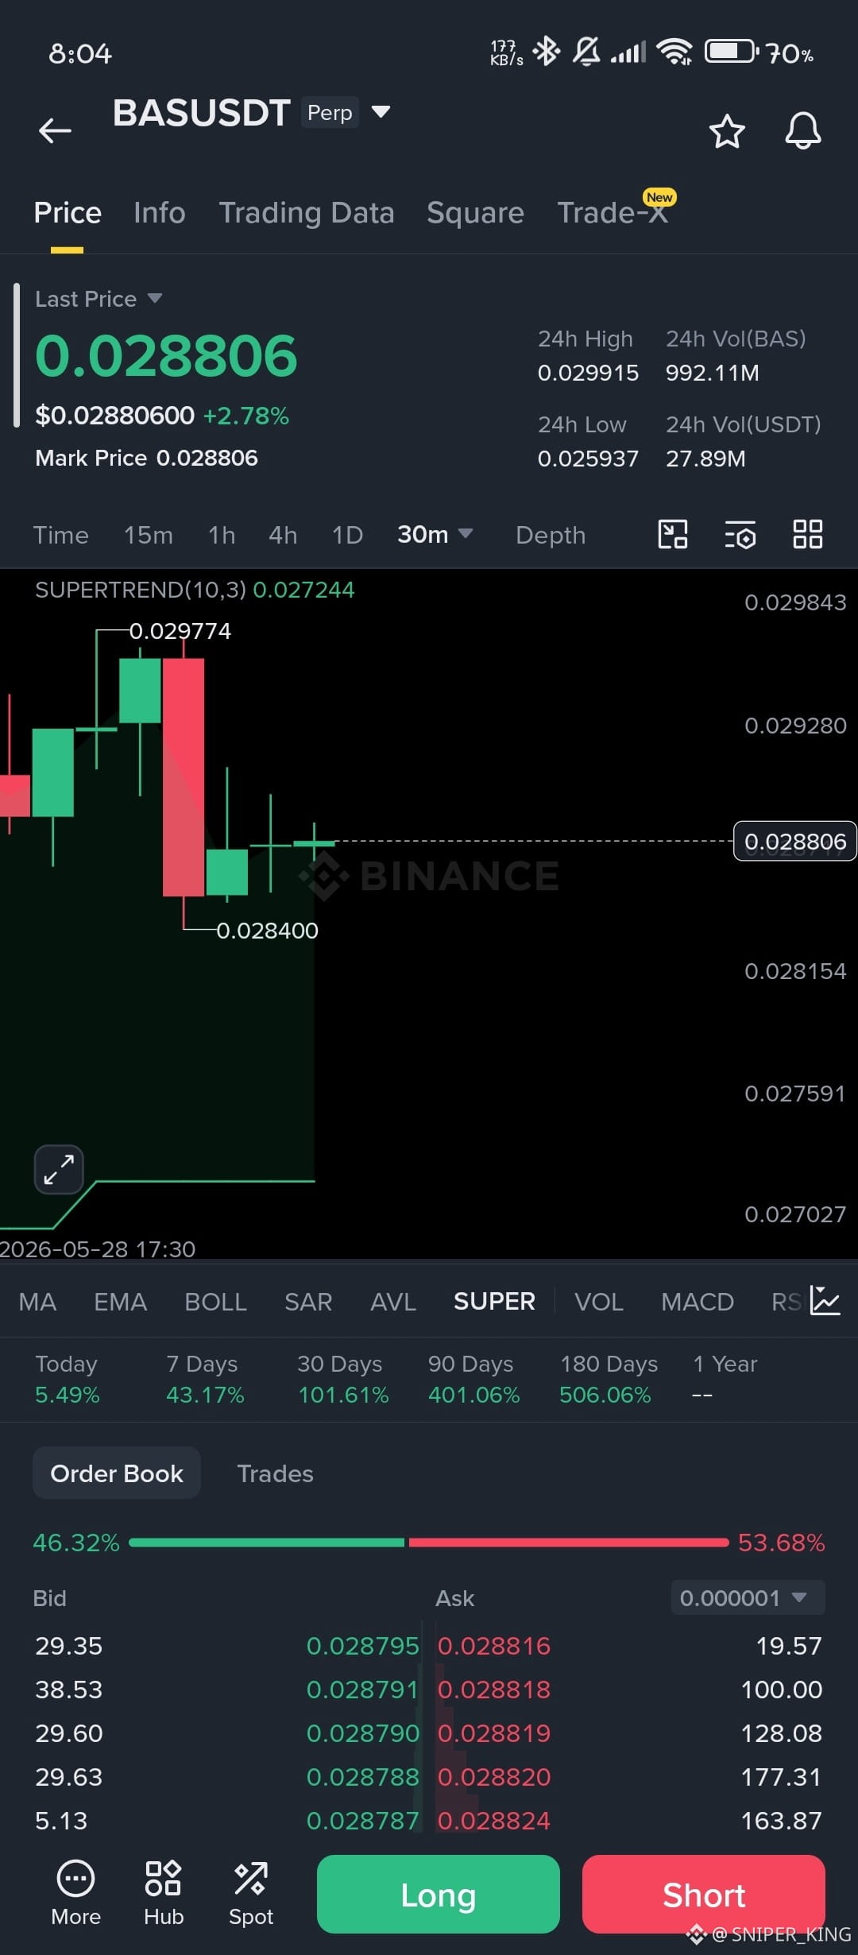The width and height of the screenshot is (858, 1955).
Task: Open the chart grid layout icon
Action: click(x=808, y=534)
